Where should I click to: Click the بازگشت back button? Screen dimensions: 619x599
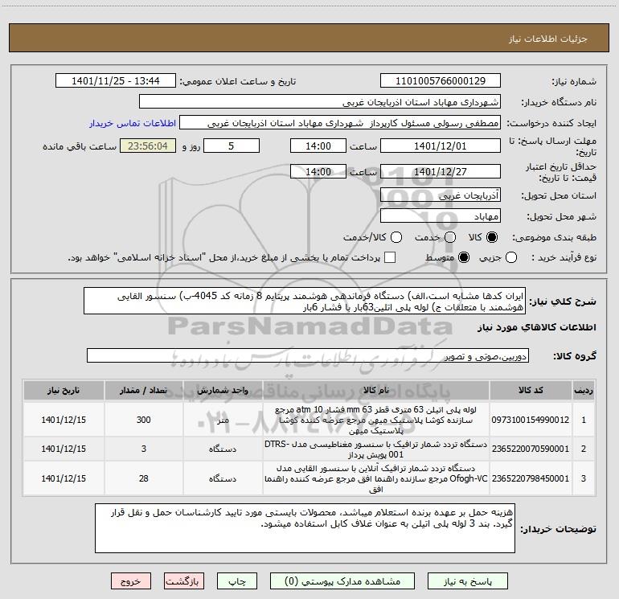[184, 581]
